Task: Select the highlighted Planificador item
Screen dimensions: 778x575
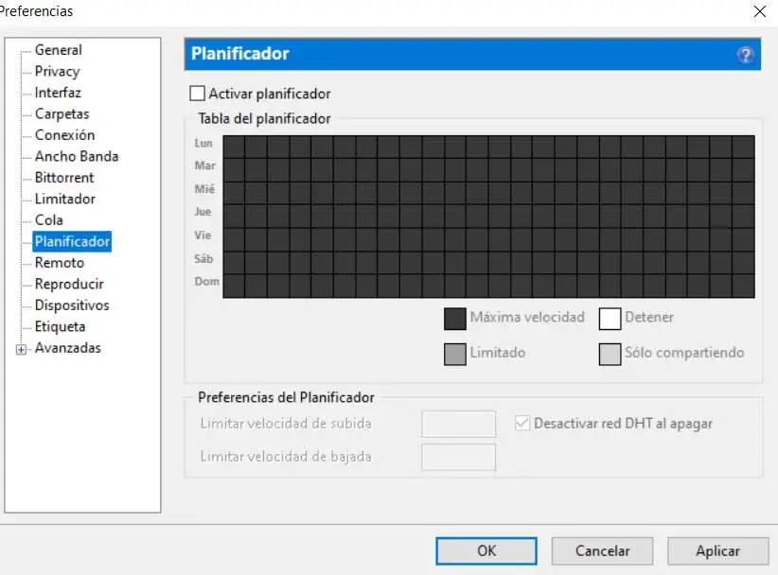Action: click(72, 241)
